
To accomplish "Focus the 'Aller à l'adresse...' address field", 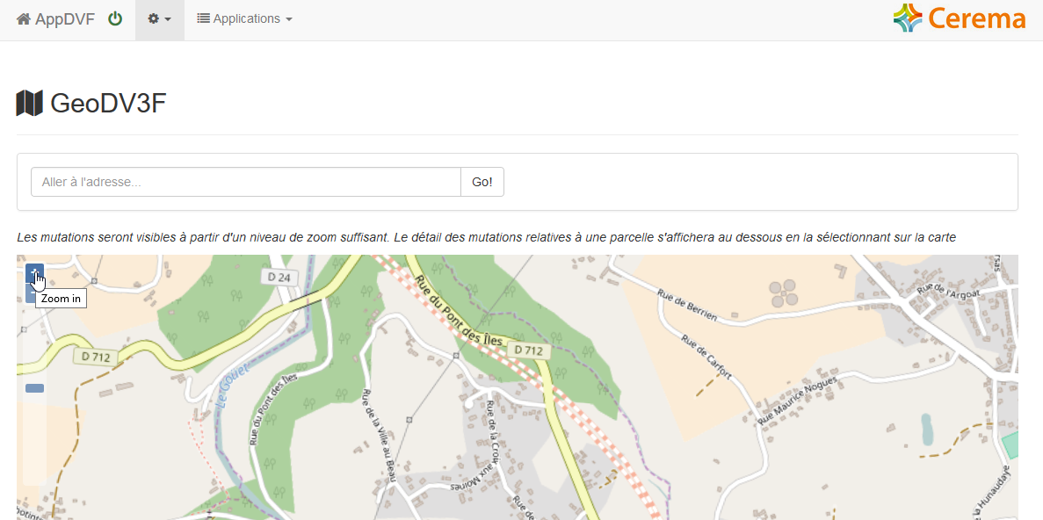I will point(245,182).
